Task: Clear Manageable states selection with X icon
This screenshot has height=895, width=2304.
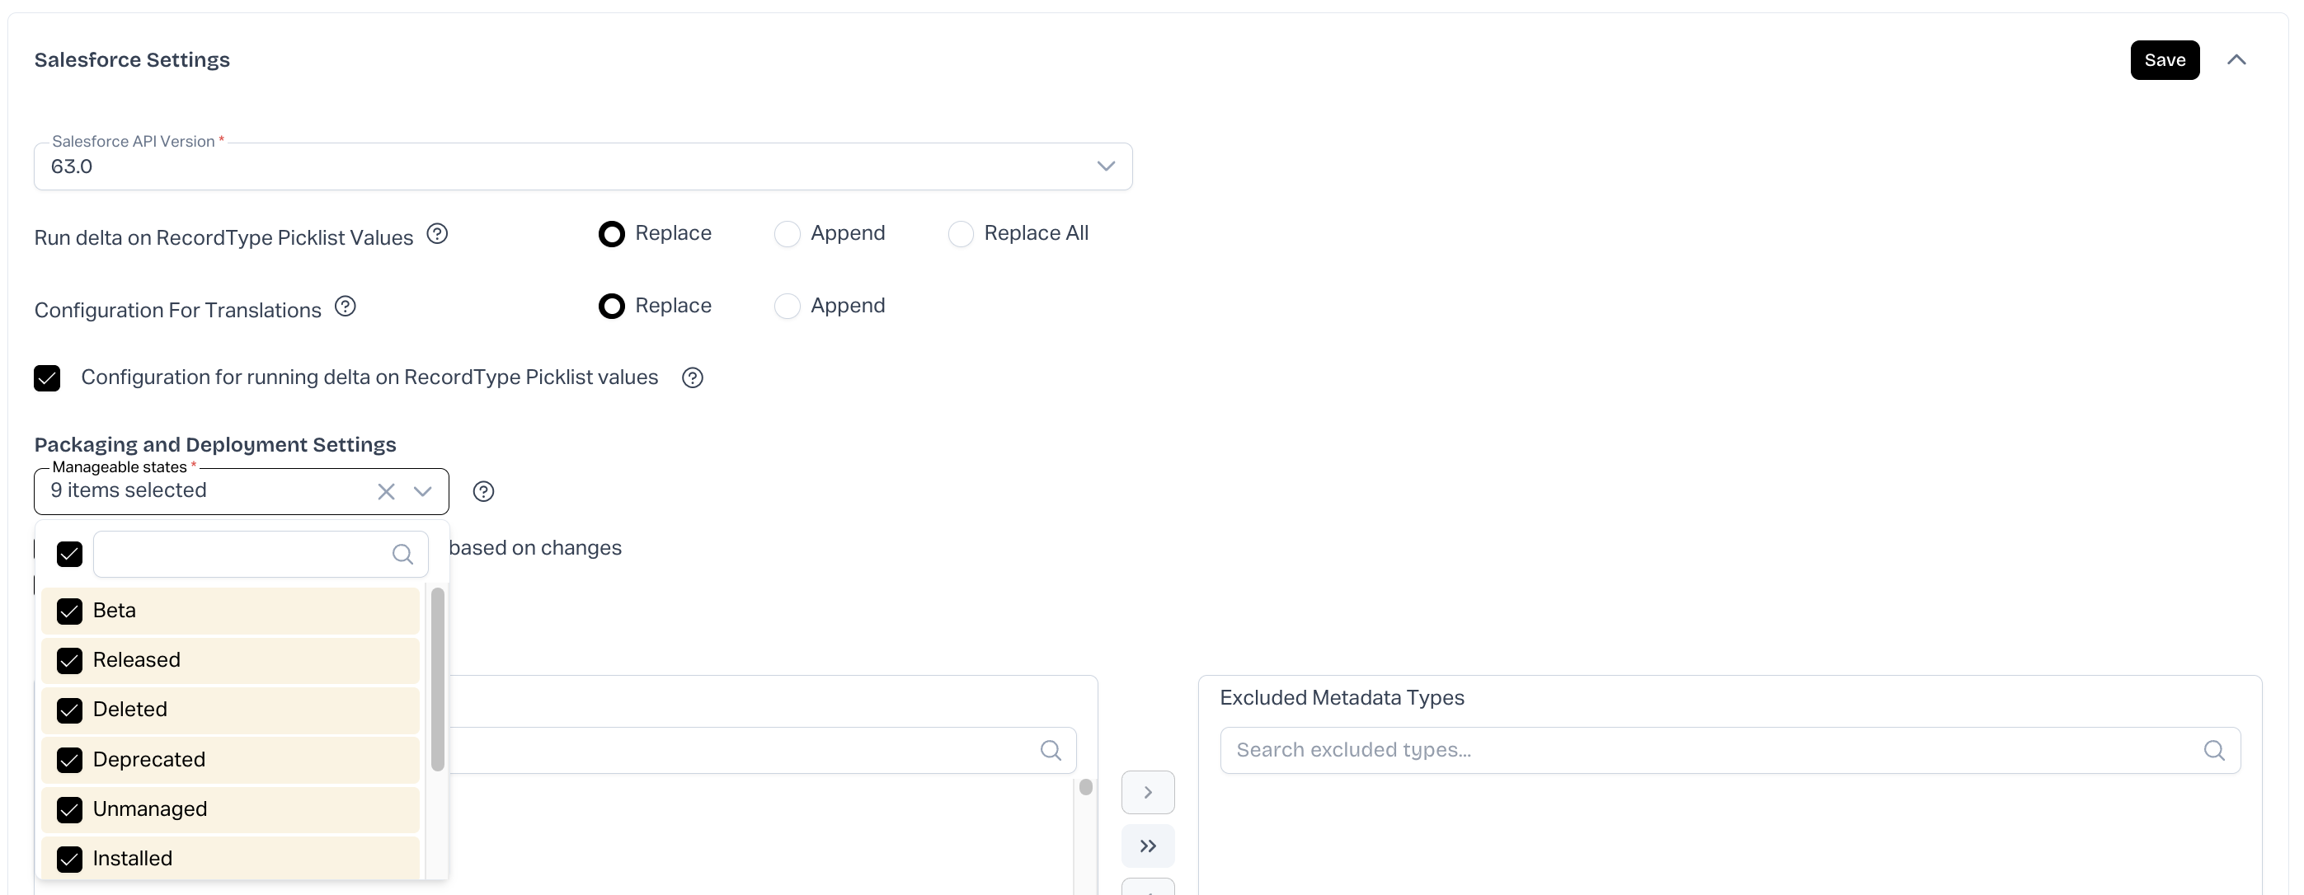Action: [387, 492]
